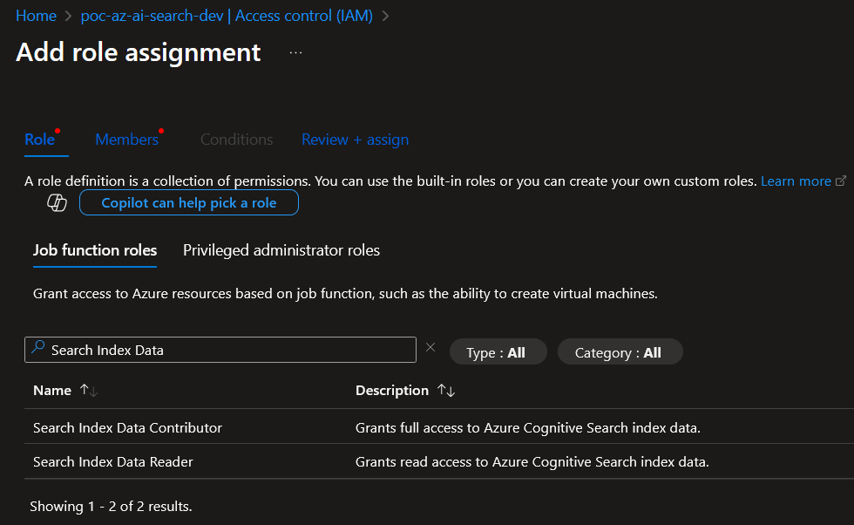Image resolution: width=854 pixels, height=525 pixels.
Task: Click the Conditions tab
Action: click(x=236, y=140)
